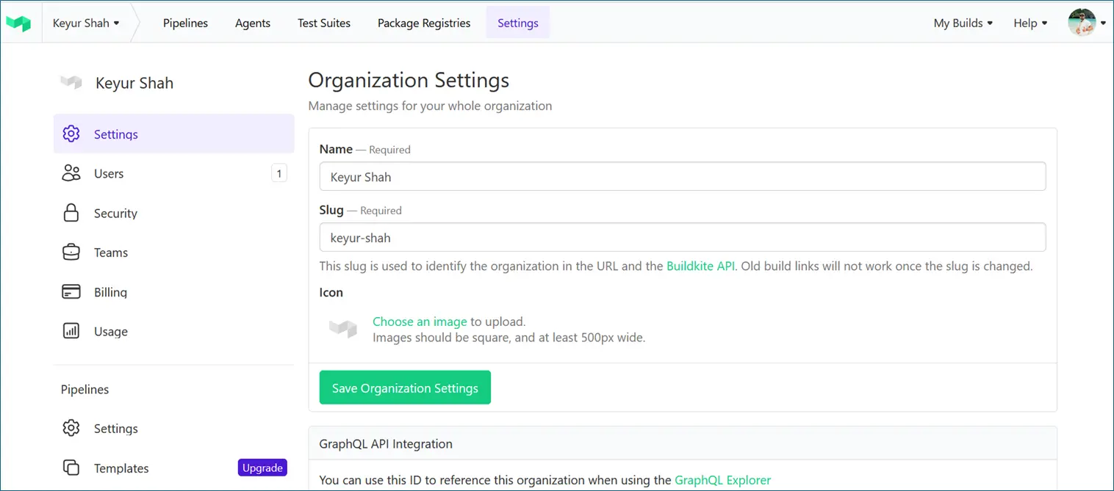Select the Security padlock icon
The image size is (1114, 491).
click(71, 213)
